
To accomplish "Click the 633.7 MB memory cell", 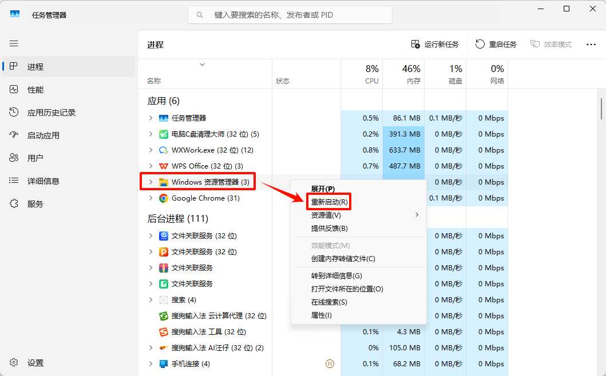I will [x=403, y=150].
